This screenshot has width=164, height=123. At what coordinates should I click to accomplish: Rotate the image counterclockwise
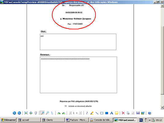click(x=64, y=113)
